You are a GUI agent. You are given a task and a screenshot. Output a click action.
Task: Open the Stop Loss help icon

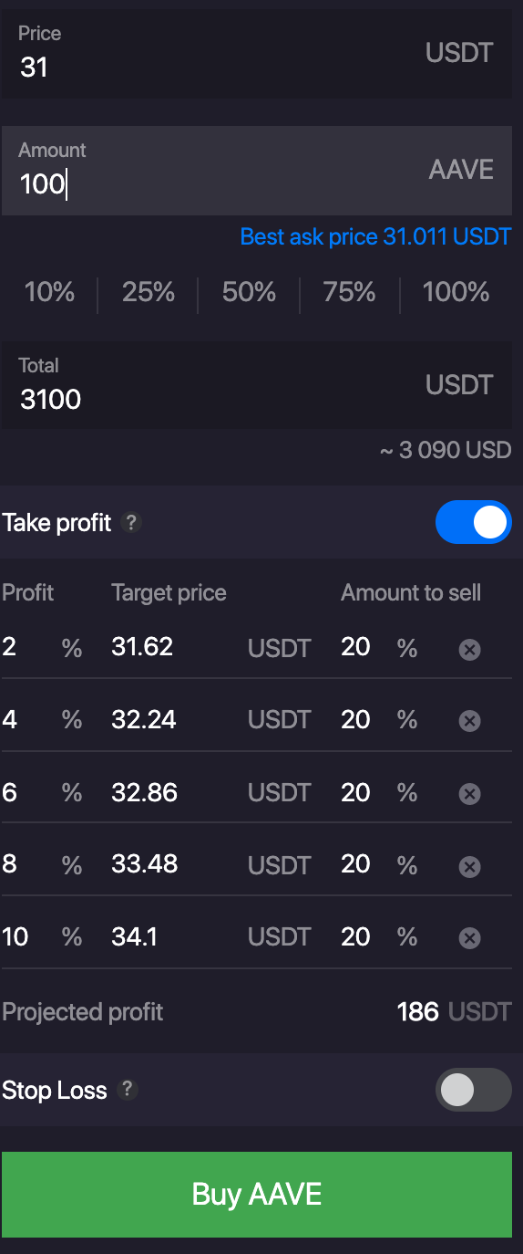pos(128,1090)
